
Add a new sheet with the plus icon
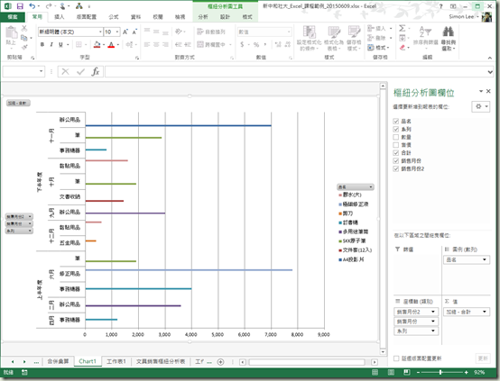[220, 362]
